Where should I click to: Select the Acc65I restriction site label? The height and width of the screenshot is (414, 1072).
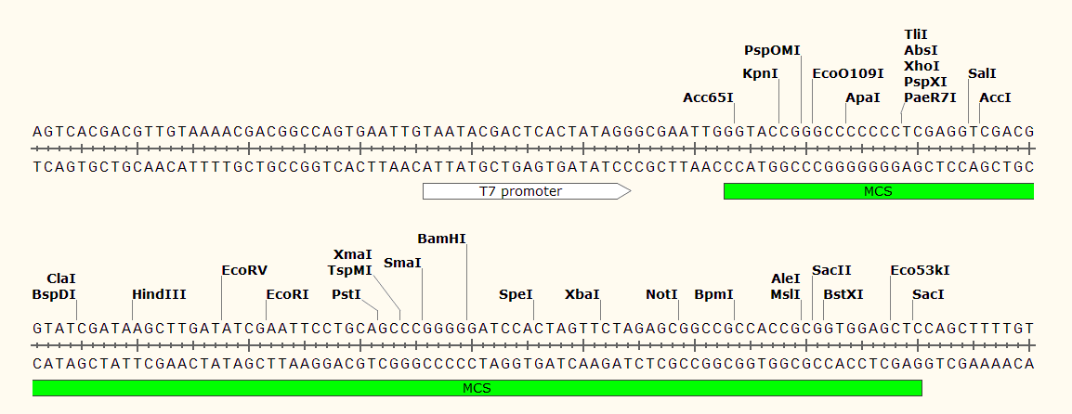point(708,97)
